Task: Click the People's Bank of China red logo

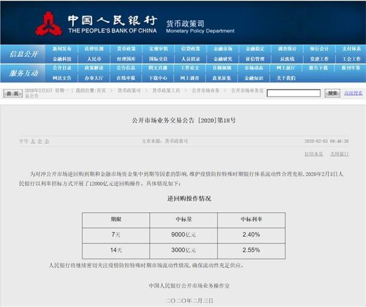Action: coord(49,24)
